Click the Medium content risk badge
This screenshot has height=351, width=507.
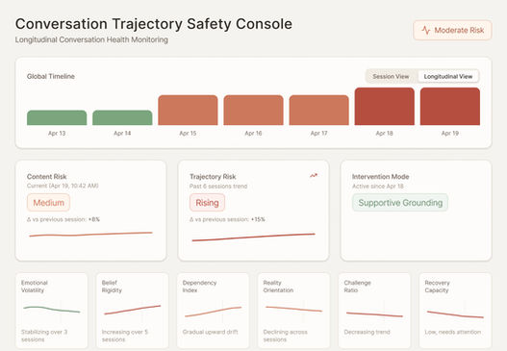48,203
